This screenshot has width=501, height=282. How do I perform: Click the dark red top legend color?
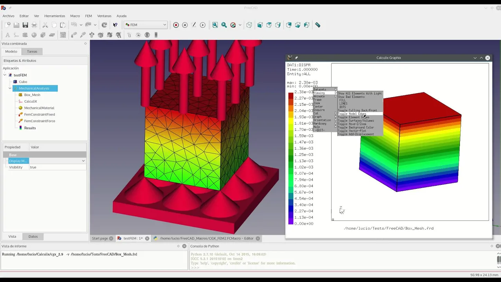pyautogui.click(x=291, y=95)
